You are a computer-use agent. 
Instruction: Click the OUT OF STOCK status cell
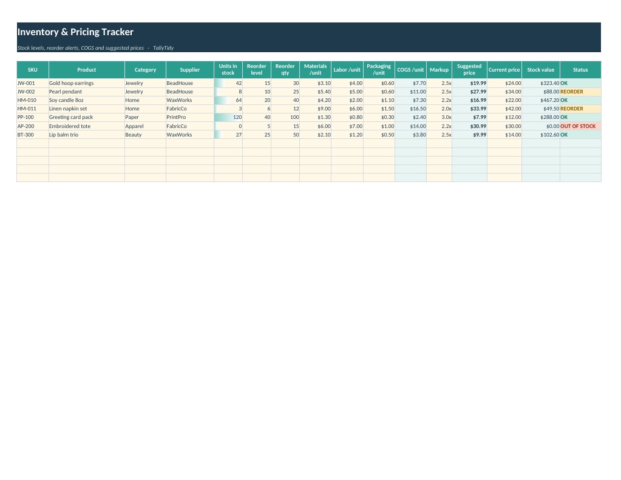[x=580, y=126]
